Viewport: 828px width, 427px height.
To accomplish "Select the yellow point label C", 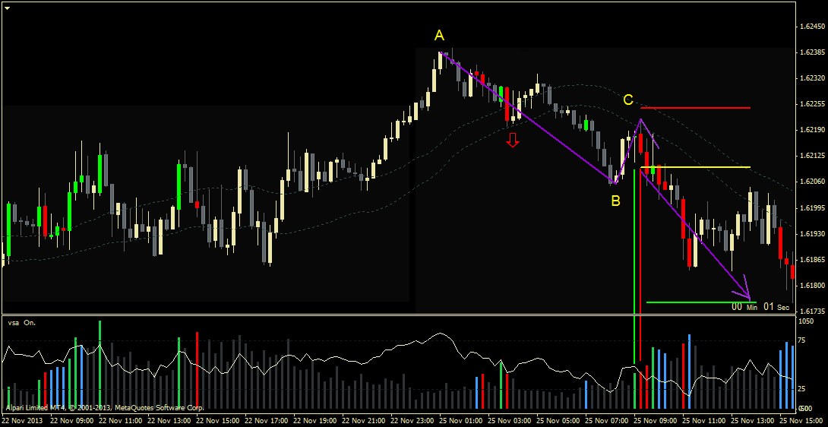I will [628, 100].
